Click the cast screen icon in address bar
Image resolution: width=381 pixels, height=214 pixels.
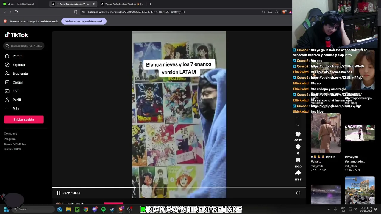(x=270, y=12)
